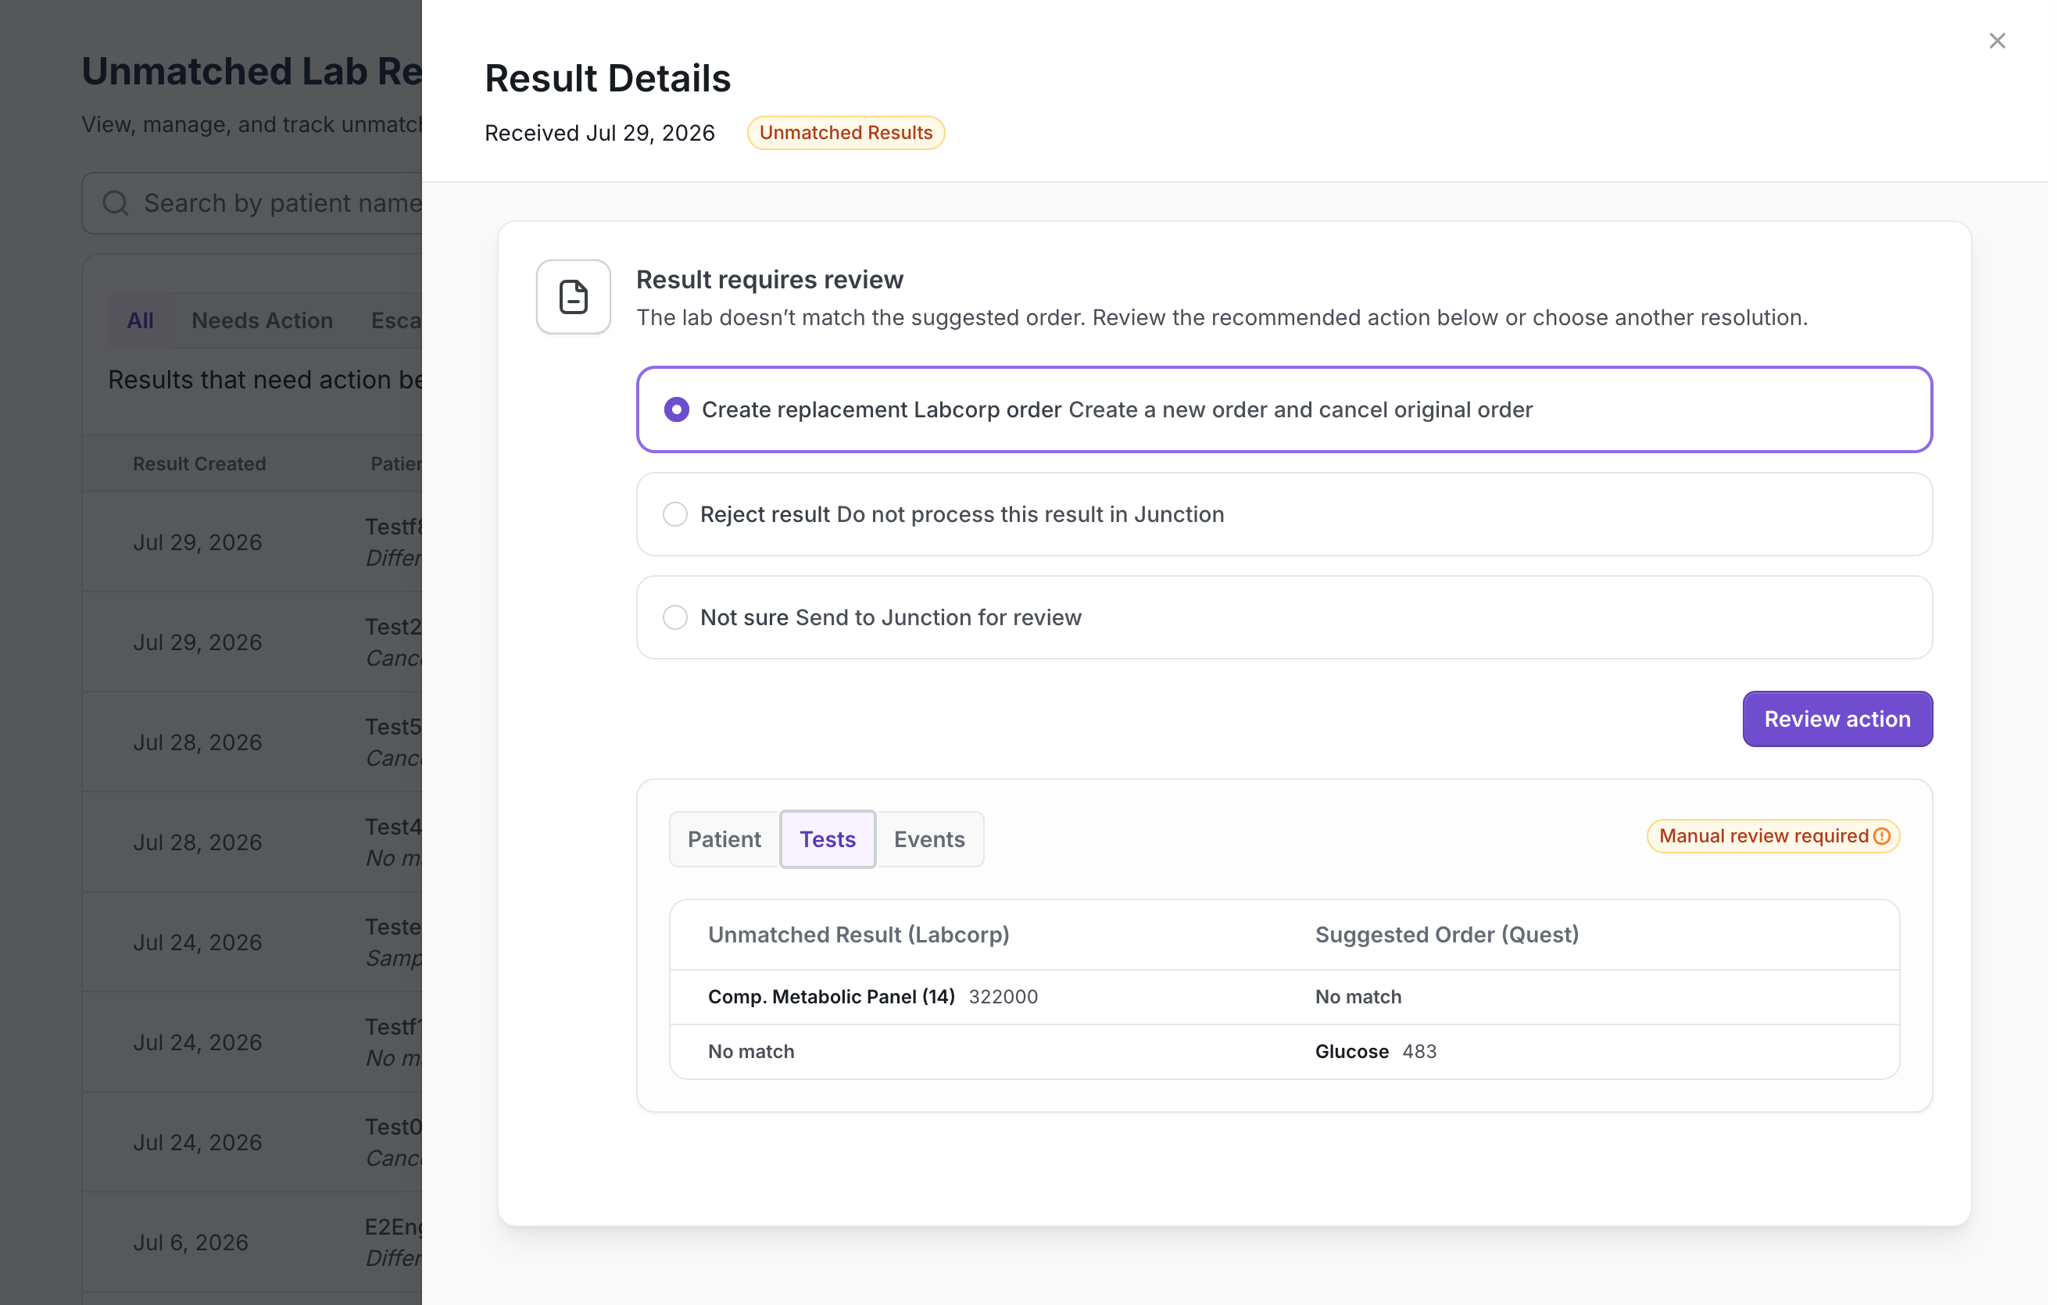Open the Needs Action tab in background list
The width and height of the screenshot is (2057, 1305).
pos(263,320)
